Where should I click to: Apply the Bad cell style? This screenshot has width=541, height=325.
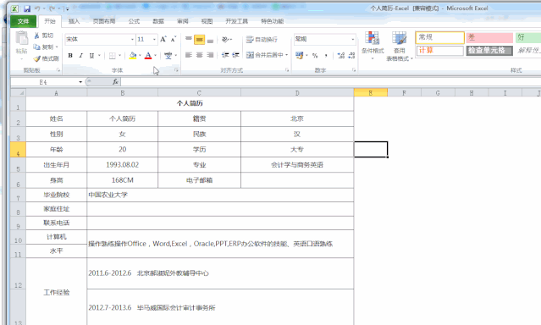(489, 37)
